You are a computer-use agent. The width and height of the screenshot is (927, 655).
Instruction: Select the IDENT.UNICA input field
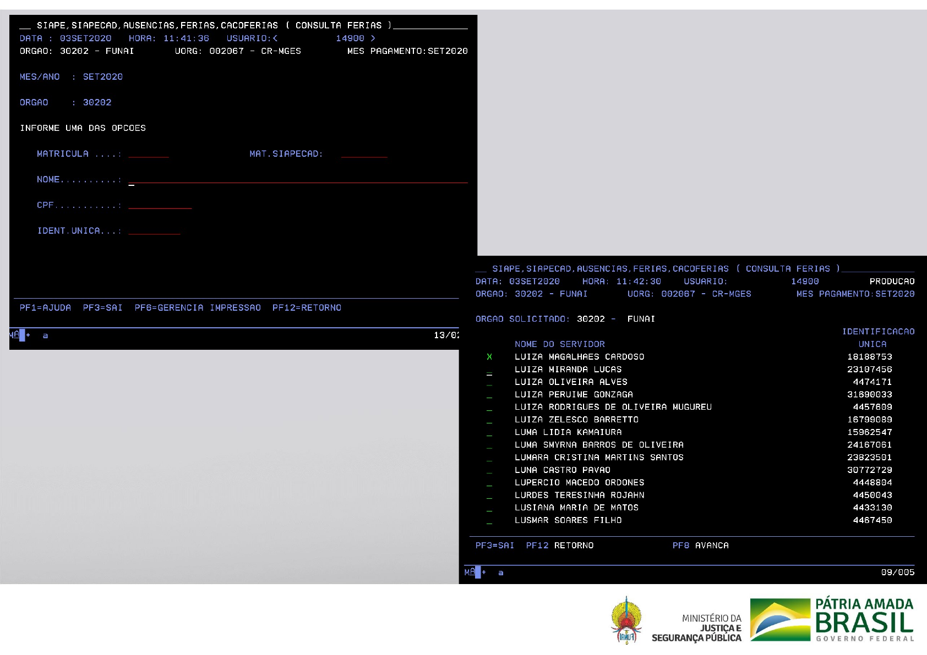154,231
